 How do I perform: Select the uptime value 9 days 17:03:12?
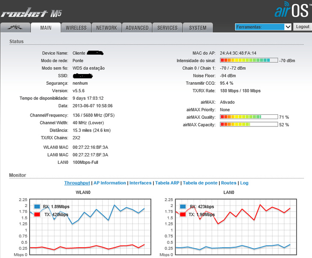point(88,98)
